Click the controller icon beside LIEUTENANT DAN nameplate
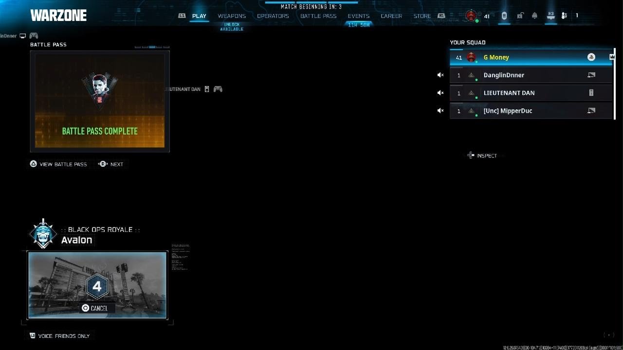The height and width of the screenshot is (350, 623). [218, 89]
